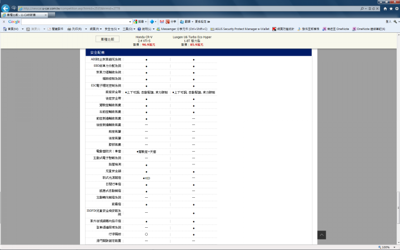Expand the Home page dropdown arrow
400x250 pixels.
(23, 29)
